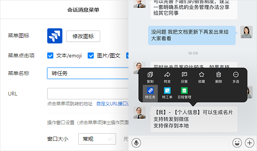Click the 菜单名称 field containing 转任务
The height and width of the screenshot is (151, 257).
88,73
